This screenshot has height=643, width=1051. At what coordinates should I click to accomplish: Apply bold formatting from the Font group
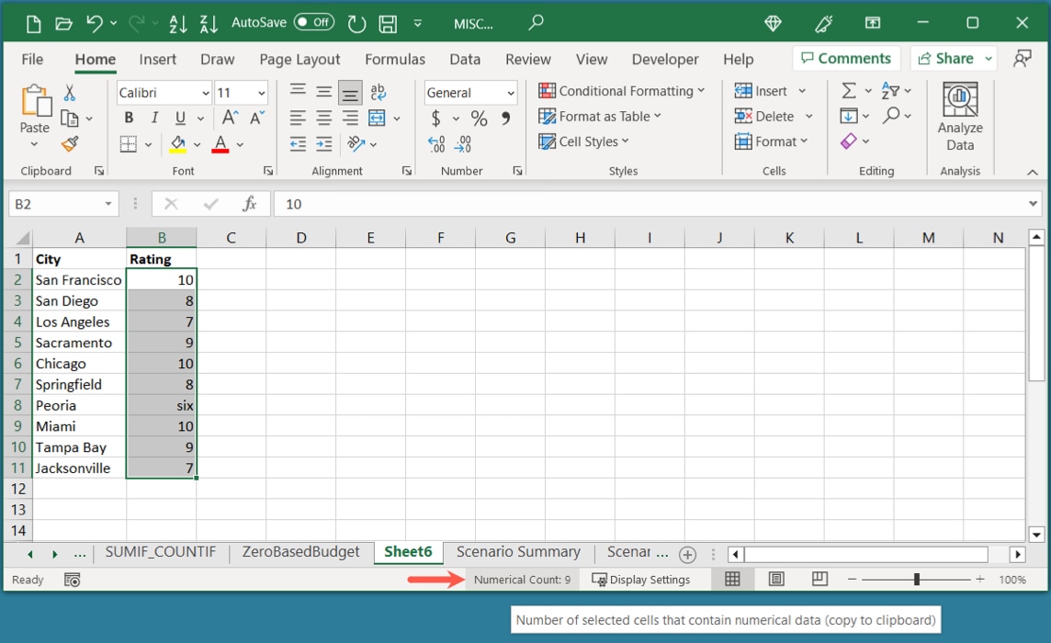pyautogui.click(x=128, y=117)
